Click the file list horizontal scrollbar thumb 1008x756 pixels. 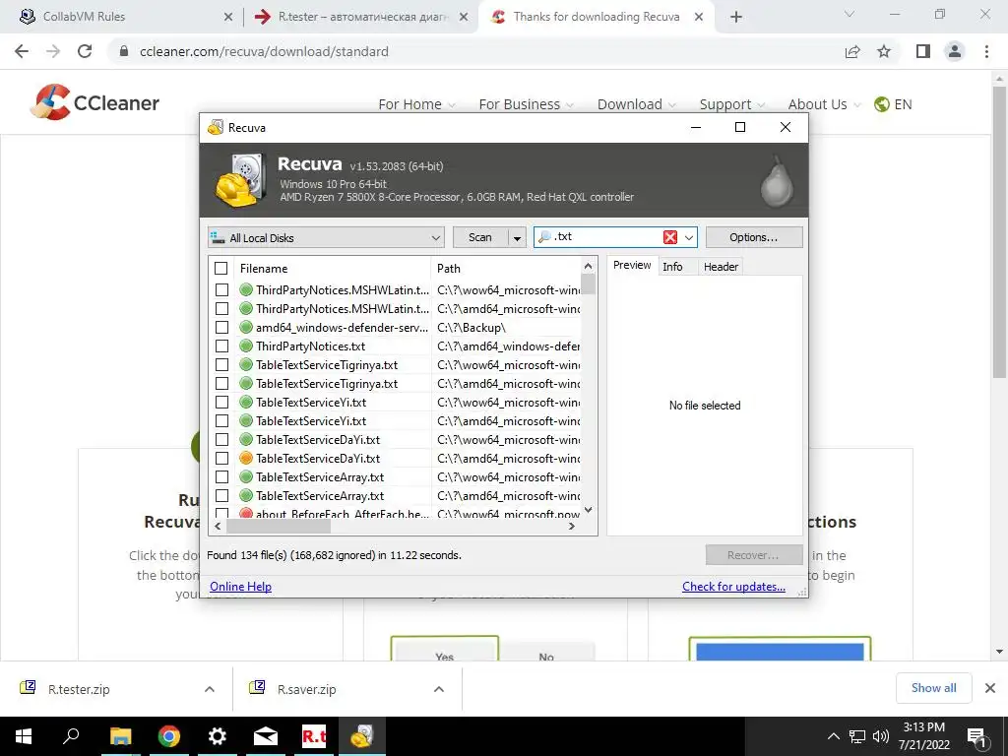pyautogui.click(x=279, y=526)
